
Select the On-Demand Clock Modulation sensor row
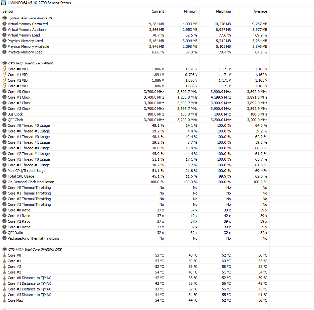pyautogui.click(x=31, y=182)
